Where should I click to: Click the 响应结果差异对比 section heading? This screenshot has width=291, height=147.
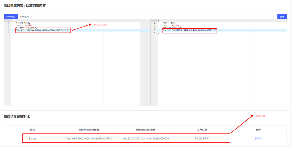coord(17,116)
